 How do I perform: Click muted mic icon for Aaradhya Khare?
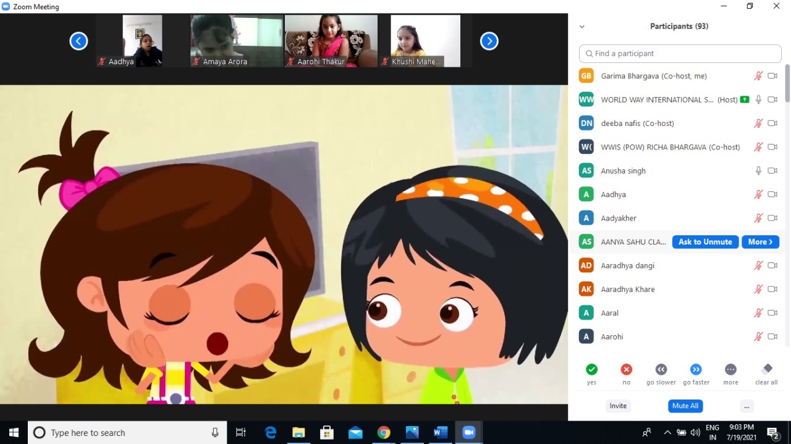point(758,289)
